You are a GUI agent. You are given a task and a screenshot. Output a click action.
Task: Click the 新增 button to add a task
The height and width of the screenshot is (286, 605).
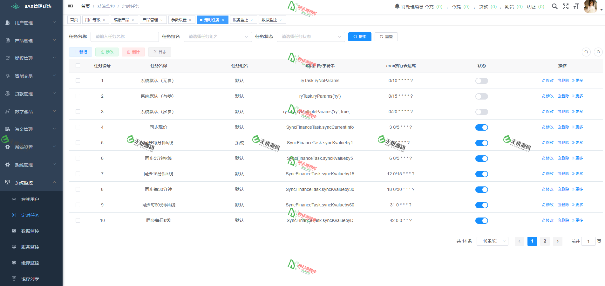(80, 52)
